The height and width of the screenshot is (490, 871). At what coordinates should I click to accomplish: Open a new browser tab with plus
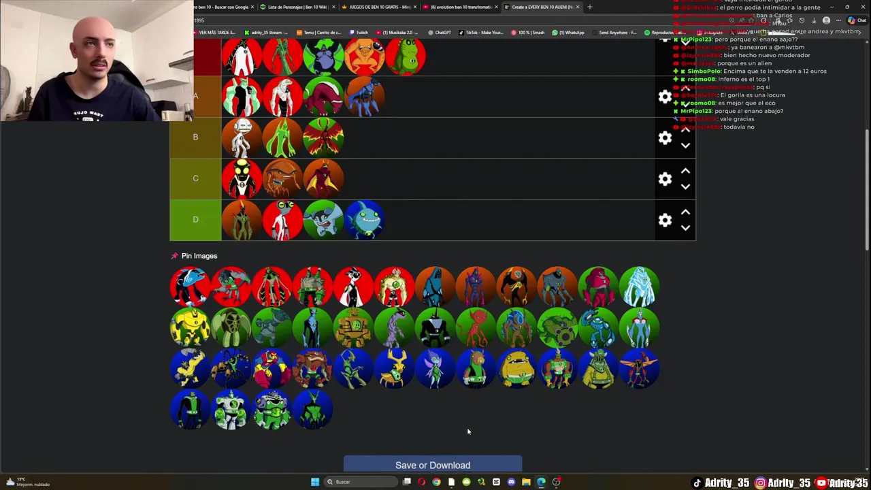589,7
